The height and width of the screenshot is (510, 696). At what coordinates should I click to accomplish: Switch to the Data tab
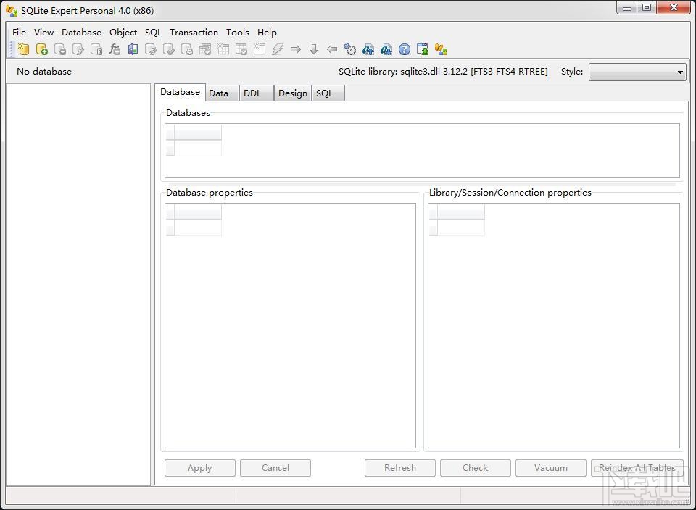[x=222, y=93]
